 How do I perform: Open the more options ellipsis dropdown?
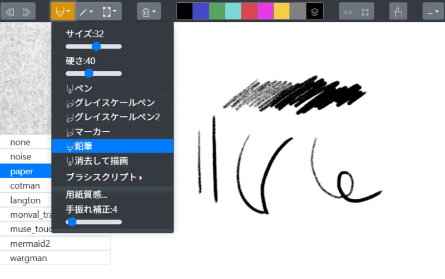point(433,12)
